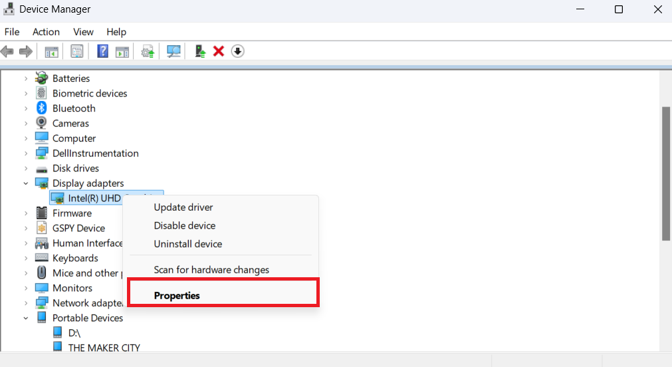Click the down-arrow Disable device icon
The image size is (672, 367).
tap(237, 51)
